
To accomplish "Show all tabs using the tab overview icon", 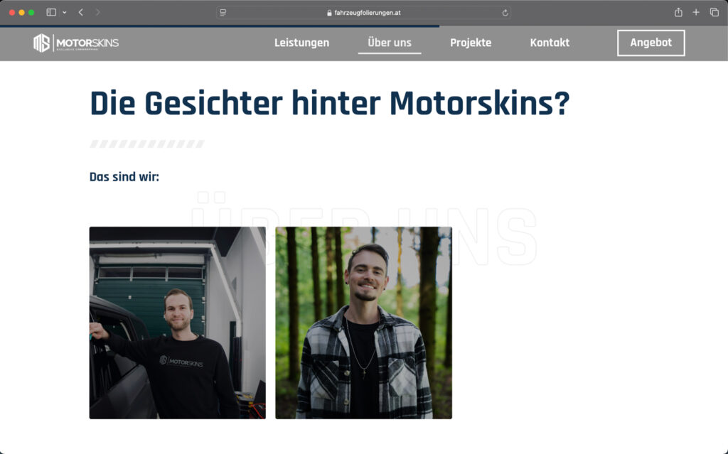I will [714, 11].
